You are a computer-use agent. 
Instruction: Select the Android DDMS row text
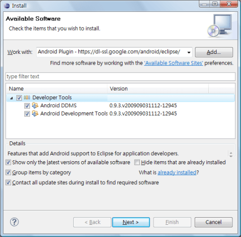pyautogui.click(x=58, y=106)
